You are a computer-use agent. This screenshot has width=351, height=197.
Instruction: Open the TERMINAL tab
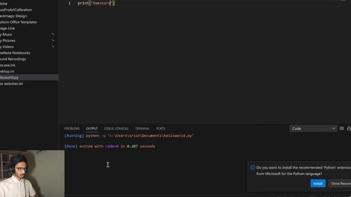coord(142,129)
